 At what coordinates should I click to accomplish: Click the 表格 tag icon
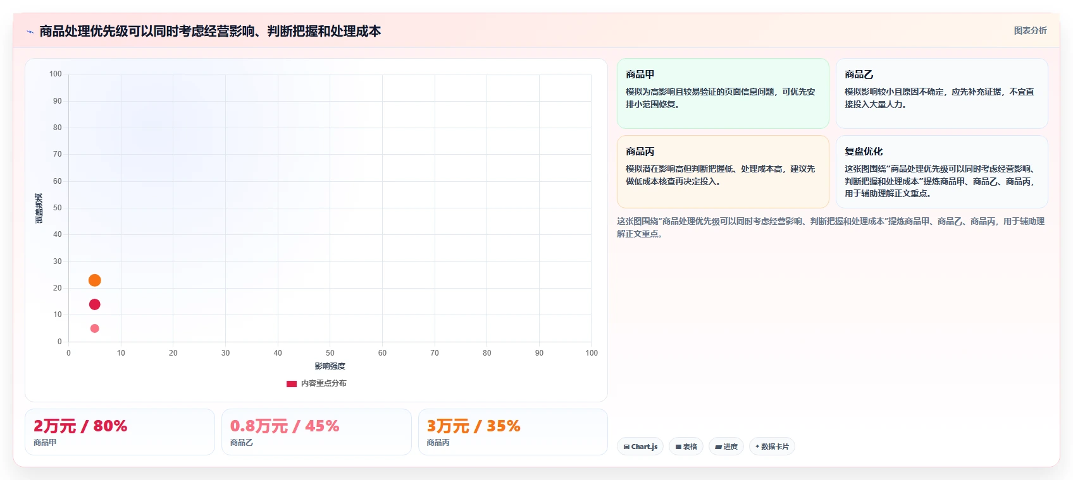click(678, 447)
